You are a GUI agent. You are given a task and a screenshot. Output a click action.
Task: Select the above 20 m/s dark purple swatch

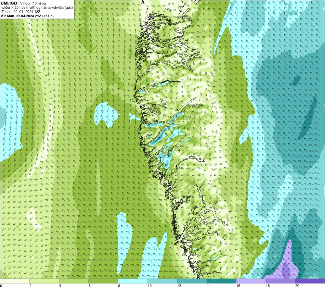[310, 281]
